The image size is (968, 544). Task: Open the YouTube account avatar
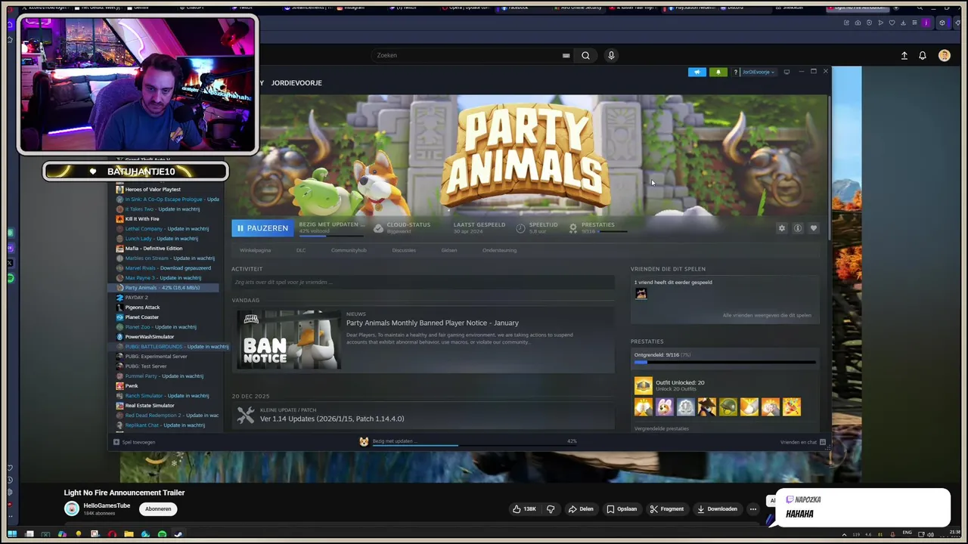coord(945,56)
